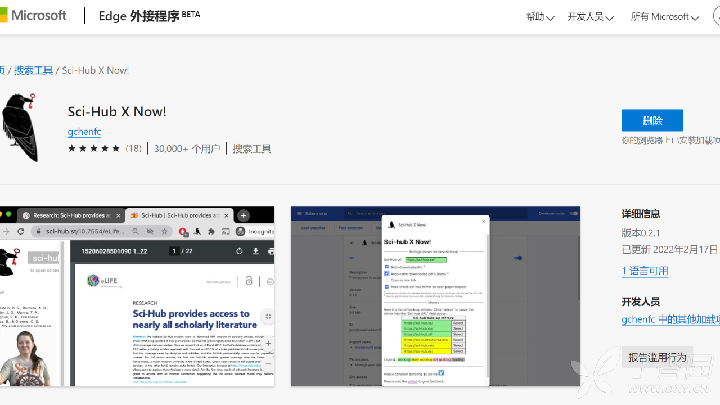Expand the 所有 Microsoft menu
This screenshot has height=405, width=720.
[x=664, y=17]
